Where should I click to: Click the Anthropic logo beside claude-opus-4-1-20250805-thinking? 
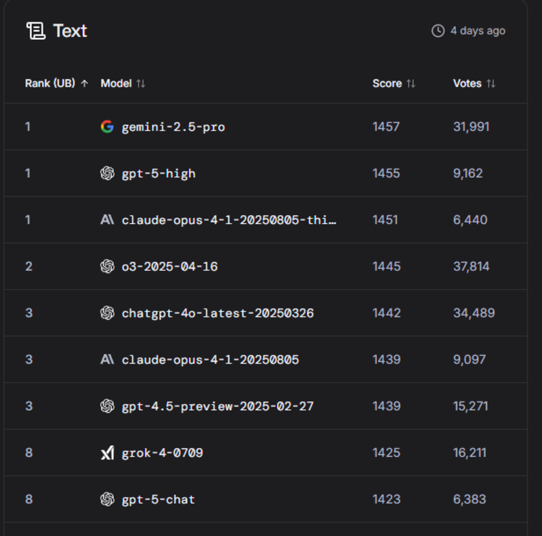(x=107, y=220)
